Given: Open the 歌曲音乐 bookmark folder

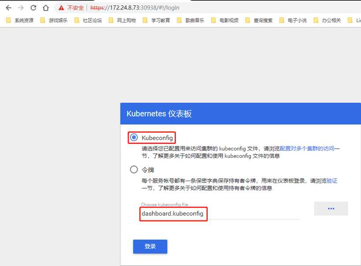Looking at the screenshot, I should pyautogui.click(x=191, y=20).
